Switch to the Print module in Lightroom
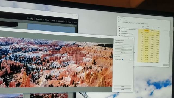The height and width of the screenshot is (98, 174). (x=69, y=22)
